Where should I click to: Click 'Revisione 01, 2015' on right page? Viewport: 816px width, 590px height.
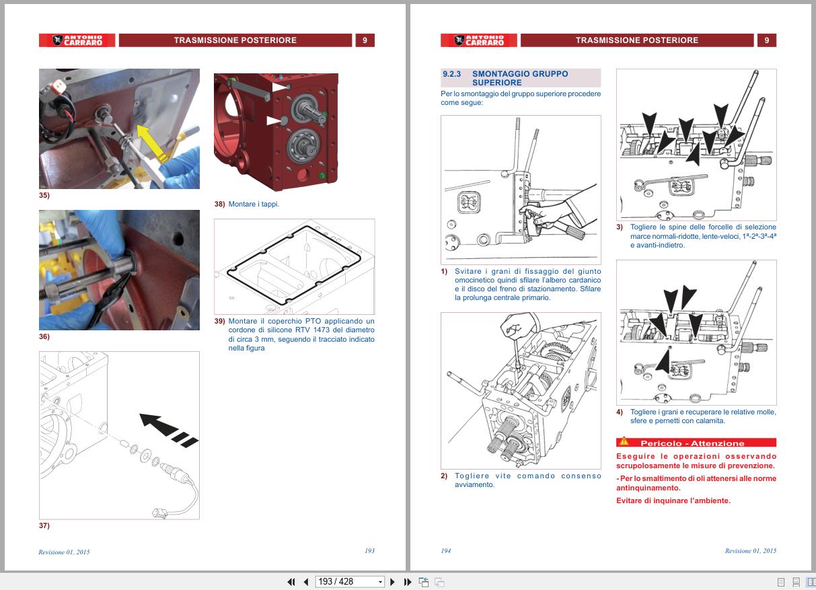pos(751,551)
